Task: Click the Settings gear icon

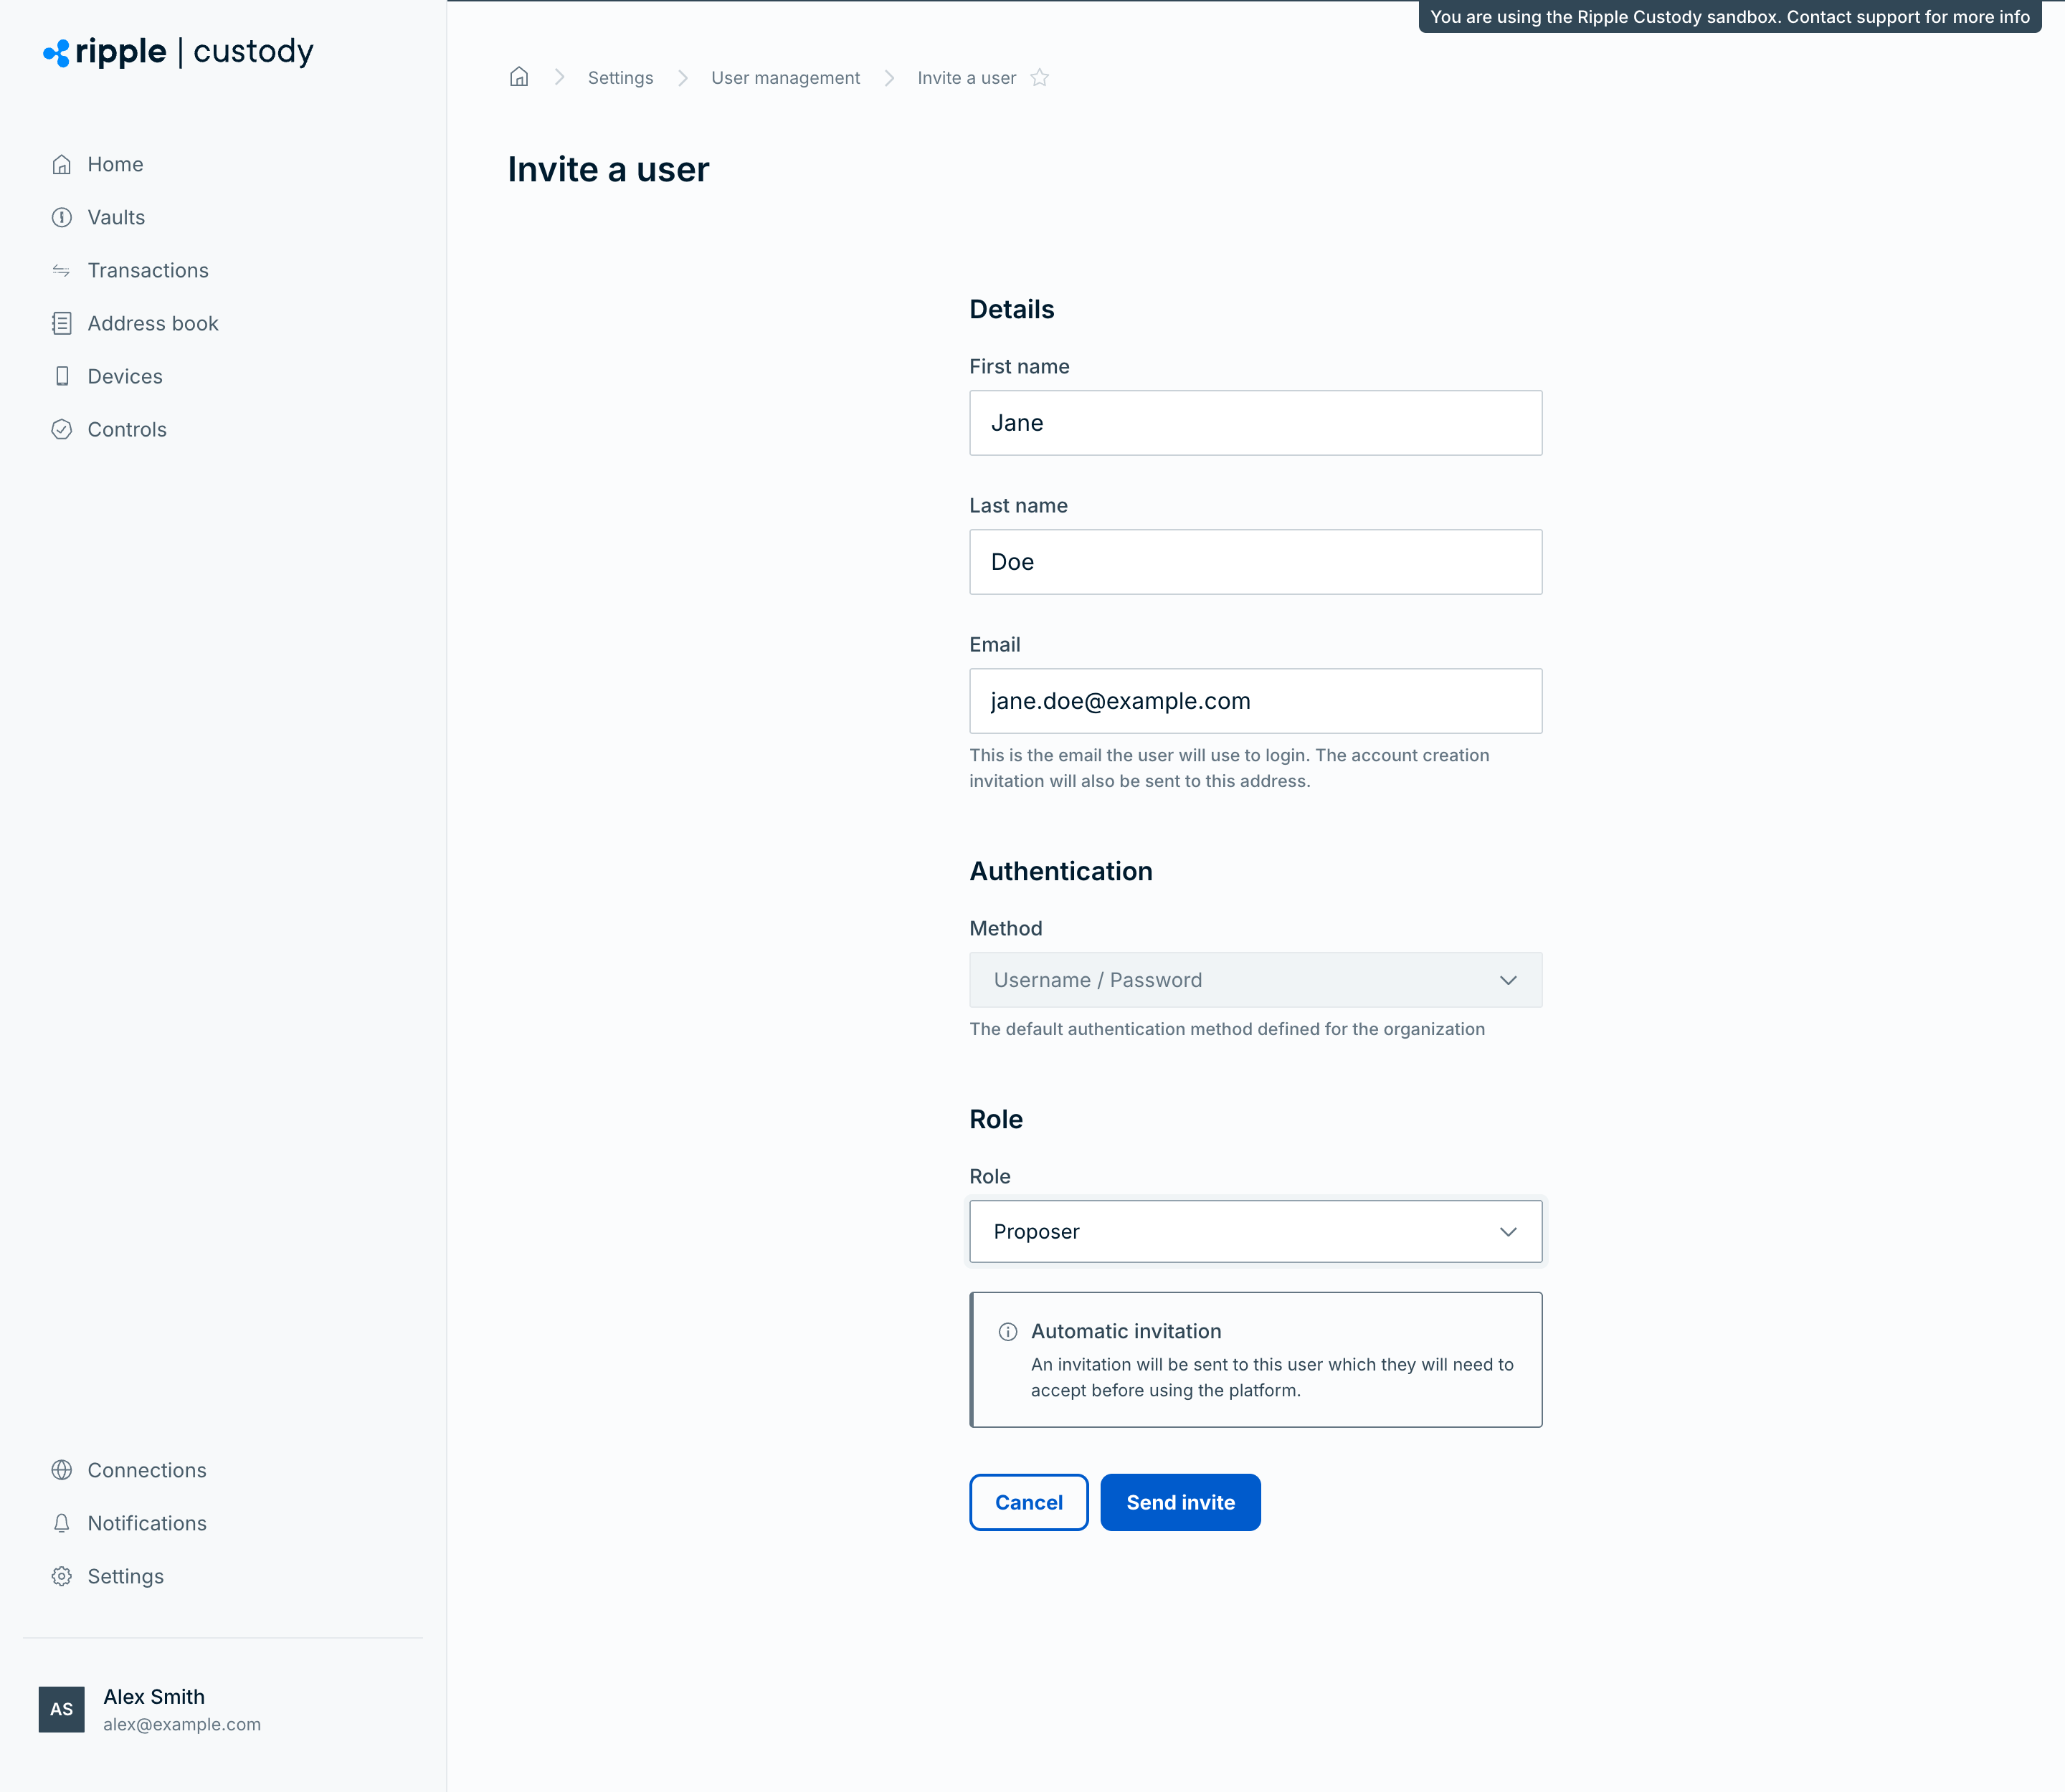Action: pos(62,1576)
